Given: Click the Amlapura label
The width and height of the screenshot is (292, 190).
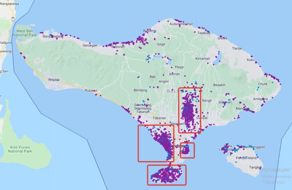Looking at the screenshot, I should pos(260,99).
